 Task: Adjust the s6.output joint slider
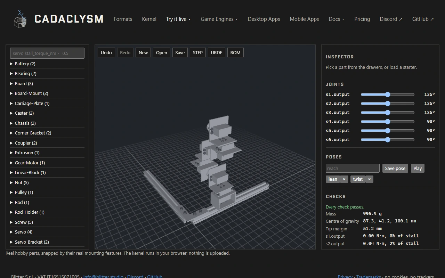[388, 140]
